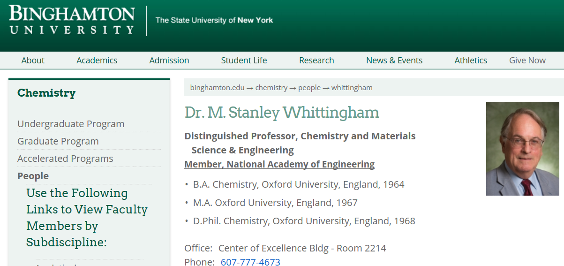Image resolution: width=564 pixels, height=266 pixels.
Task: Click the Binghamton University logo
Action: 72,20
